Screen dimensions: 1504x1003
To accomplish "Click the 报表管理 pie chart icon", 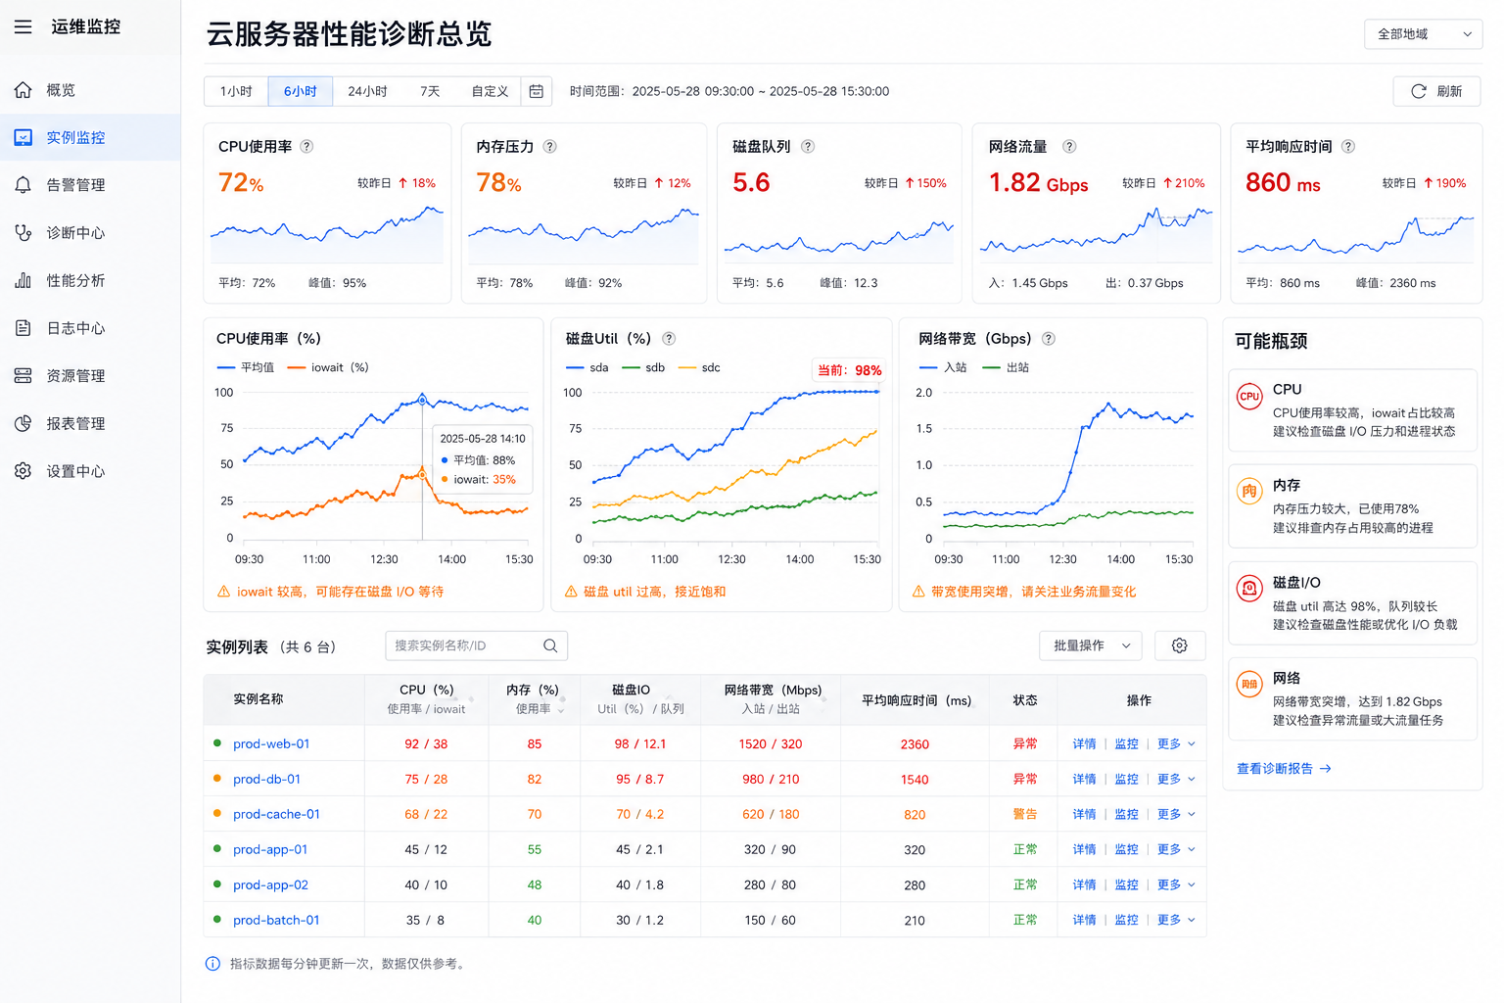I will pos(23,424).
